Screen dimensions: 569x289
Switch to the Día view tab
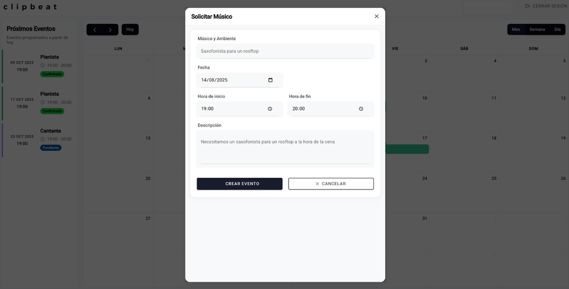pos(558,29)
